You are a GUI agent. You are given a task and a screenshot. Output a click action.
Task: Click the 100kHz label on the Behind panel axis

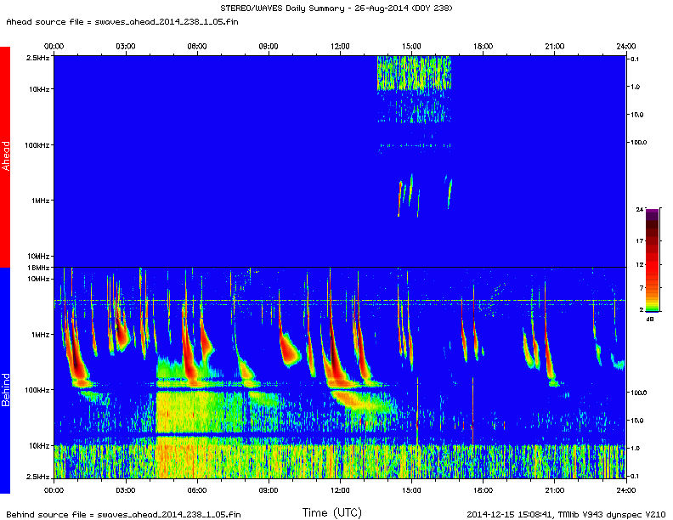tap(37, 390)
